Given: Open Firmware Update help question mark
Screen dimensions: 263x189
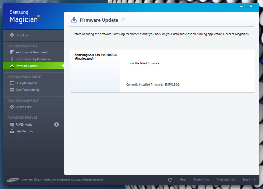Looking at the screenshot, I should click(123, 20).
